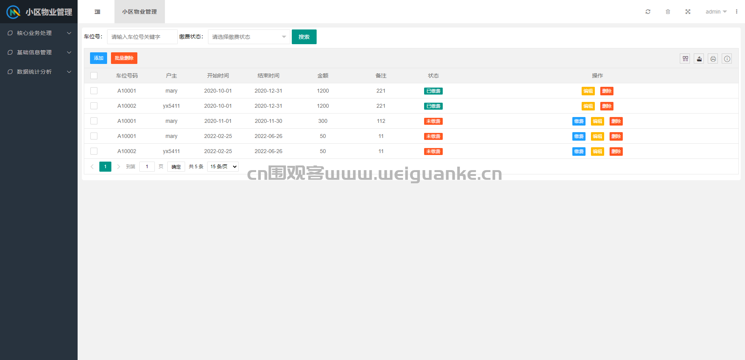Click the 结束时间 column header
Image resolution: width=745 pixels, height=360 pixels.
[x=269, y=76]
